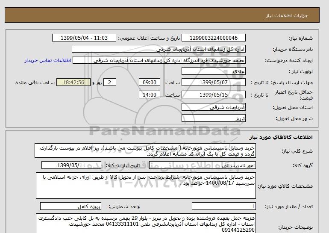
Task: Click section heading اطلاعات کالاهای مورد نیاز
Action: [281, 137]
